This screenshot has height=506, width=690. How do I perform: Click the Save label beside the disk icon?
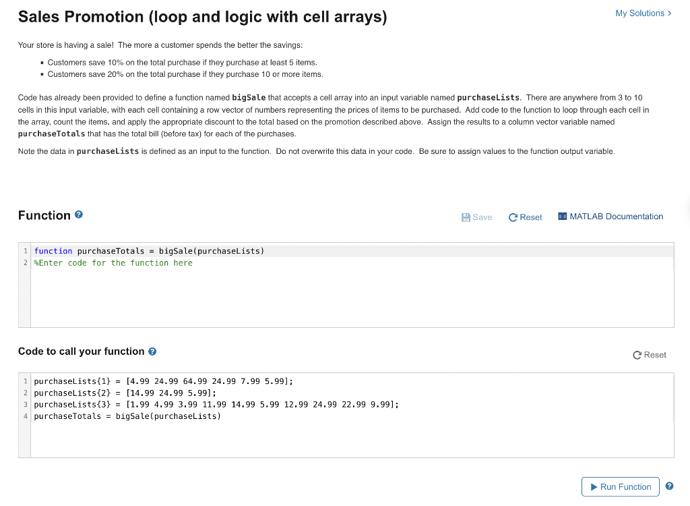[482, 217]
